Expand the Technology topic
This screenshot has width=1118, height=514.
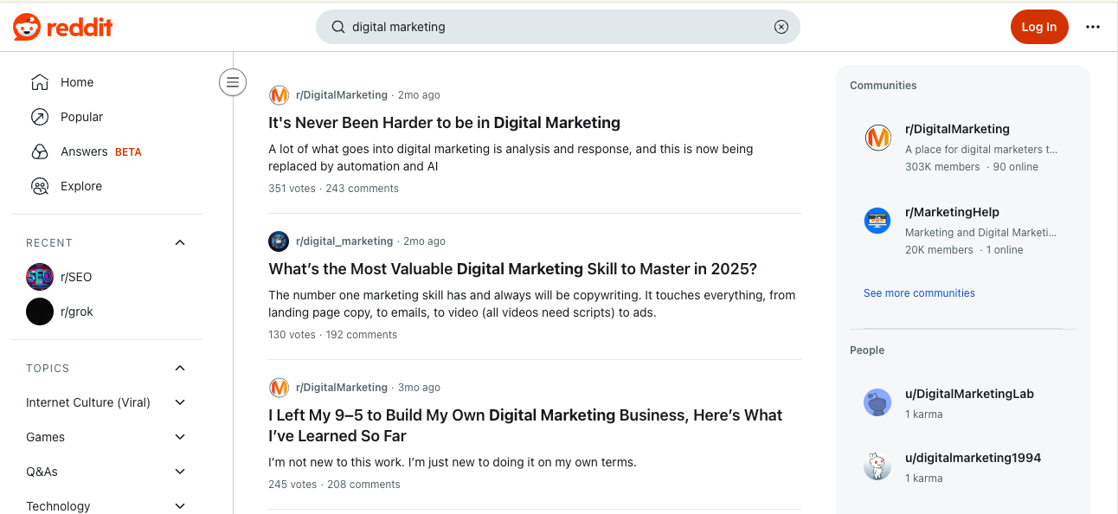click(179, 505)
